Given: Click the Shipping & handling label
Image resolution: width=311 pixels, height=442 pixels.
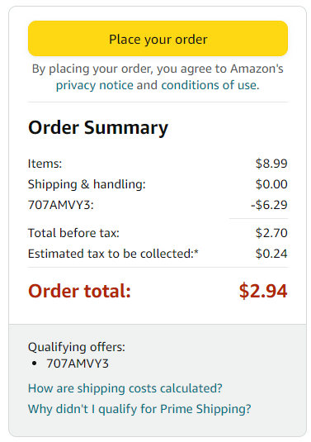Looking at the screenshot, I should point(87,184).
